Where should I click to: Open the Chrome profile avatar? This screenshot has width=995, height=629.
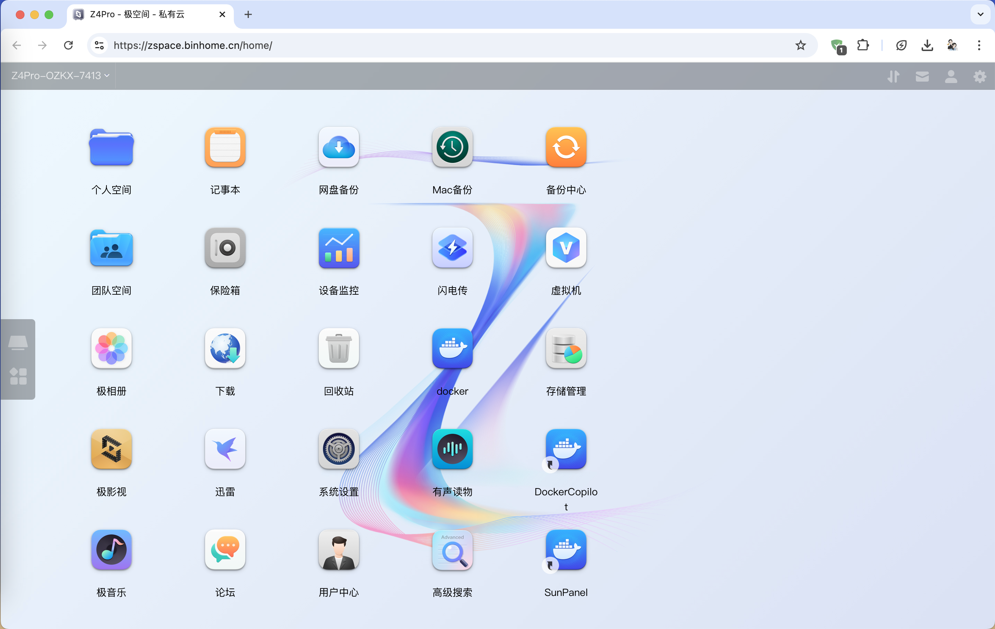point(952,45)
